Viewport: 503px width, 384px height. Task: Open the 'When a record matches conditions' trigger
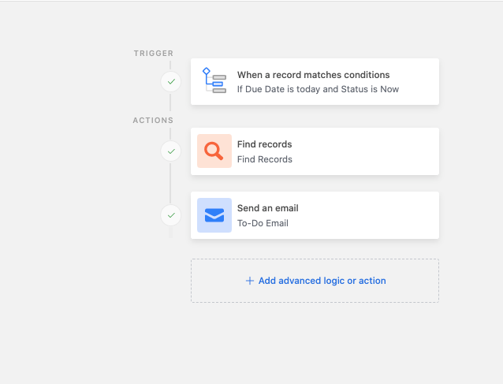(x=314, y=75)
